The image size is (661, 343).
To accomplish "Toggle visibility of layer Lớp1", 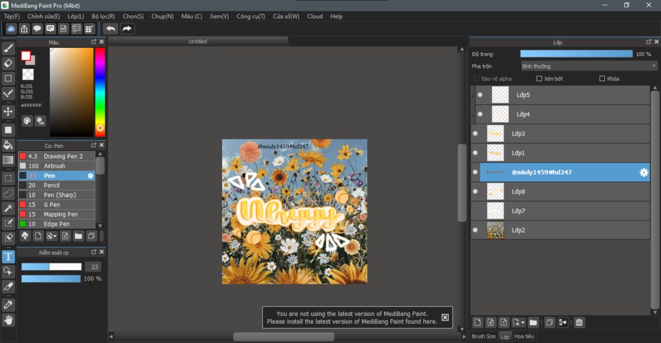I will click(475, 153).
